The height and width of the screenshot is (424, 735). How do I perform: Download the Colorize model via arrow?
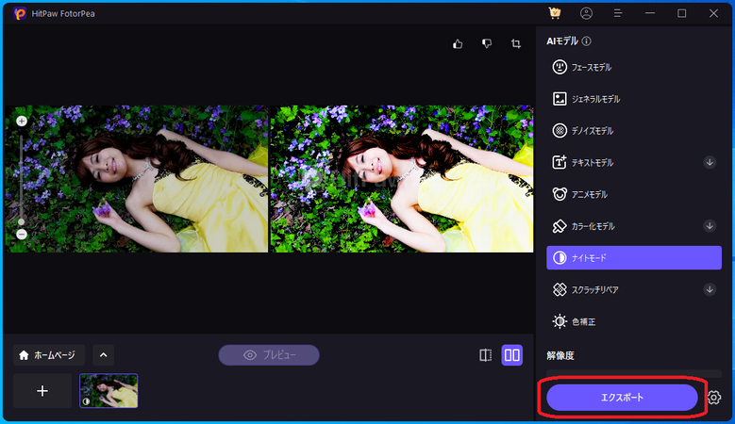(x=710, y=226)
